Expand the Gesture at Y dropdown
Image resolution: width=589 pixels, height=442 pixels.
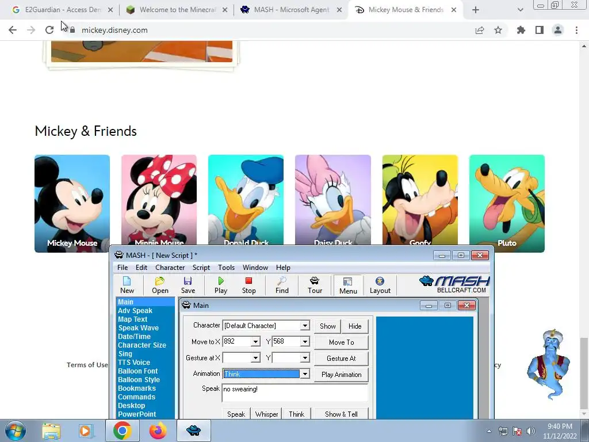click(x=305, y=358)
